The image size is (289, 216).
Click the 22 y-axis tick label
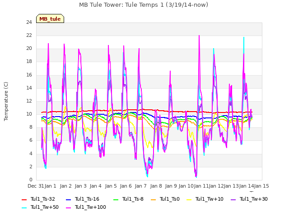pos(29,36)
